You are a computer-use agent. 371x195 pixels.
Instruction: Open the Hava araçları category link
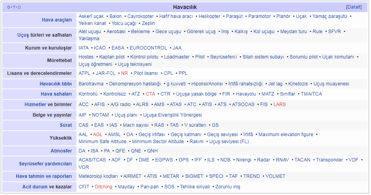(x=57, y=20)
